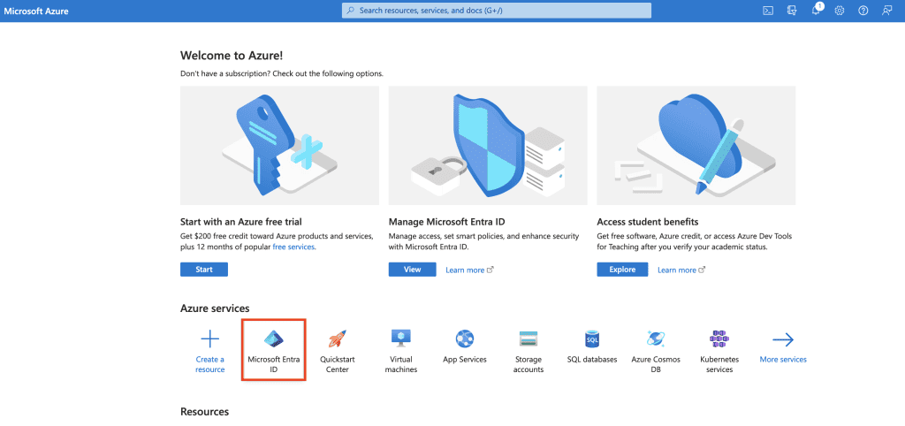Click the magnifier icon in the search box

click(350, 11)
